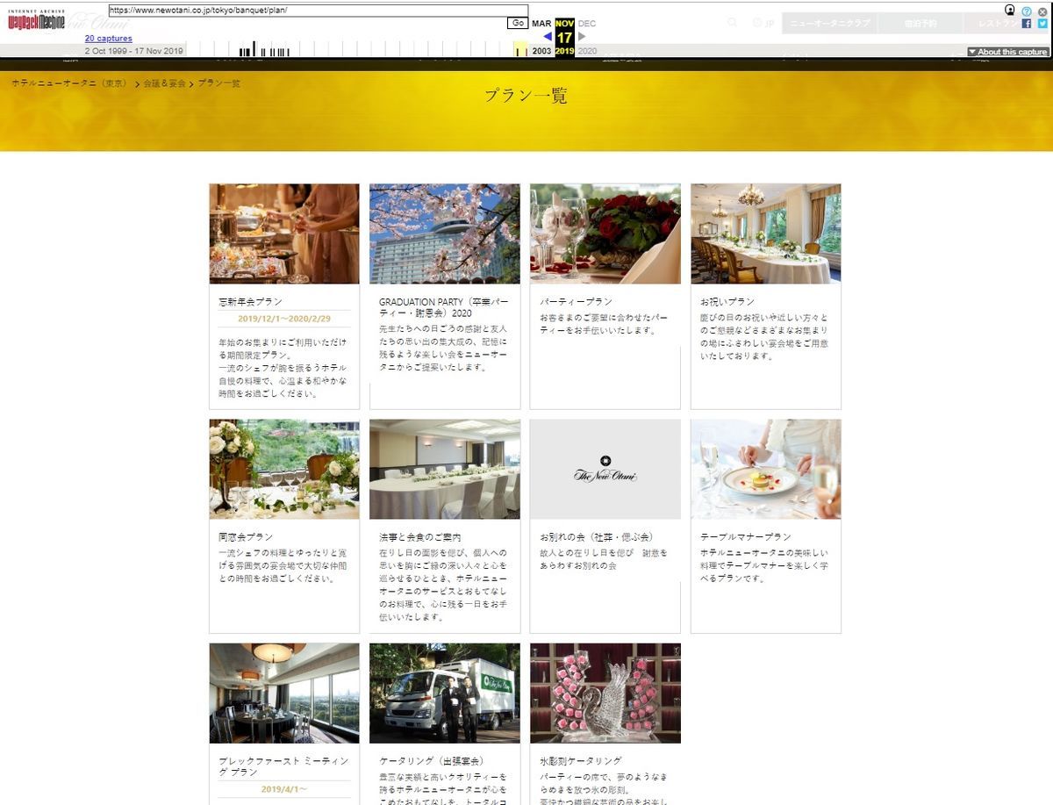The height and width of the screenshot is (805, 1053).
Task: Click 氷彫刻ケータリング title text
Action: (581, 761)
